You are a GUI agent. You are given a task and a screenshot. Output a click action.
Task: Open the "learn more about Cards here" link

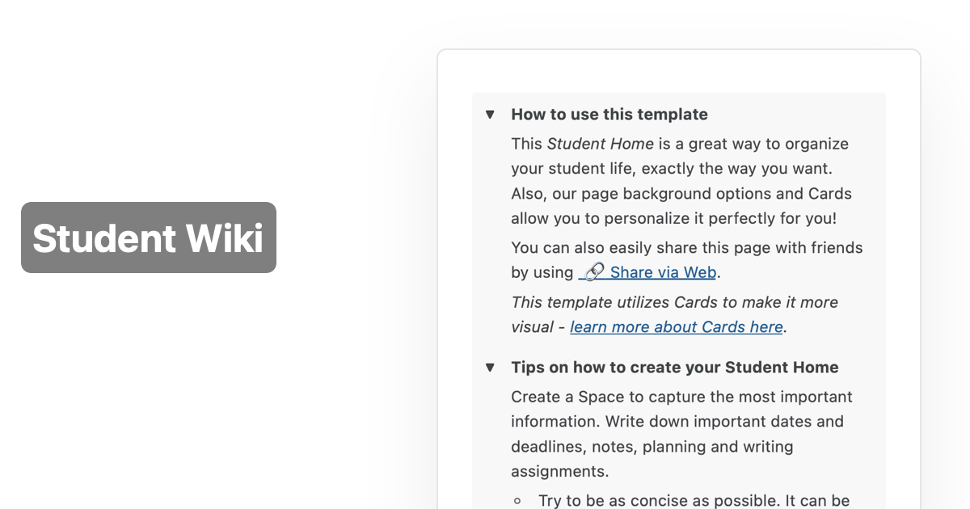[x=676, y=326]
